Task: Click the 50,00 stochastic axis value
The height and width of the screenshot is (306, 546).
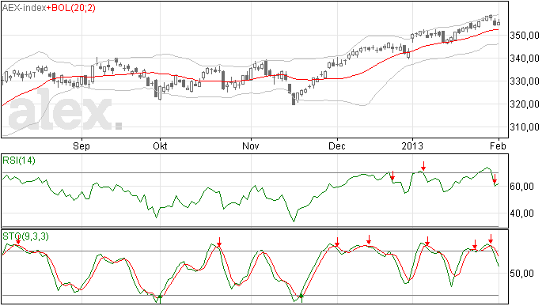Action: pos(521,274)
